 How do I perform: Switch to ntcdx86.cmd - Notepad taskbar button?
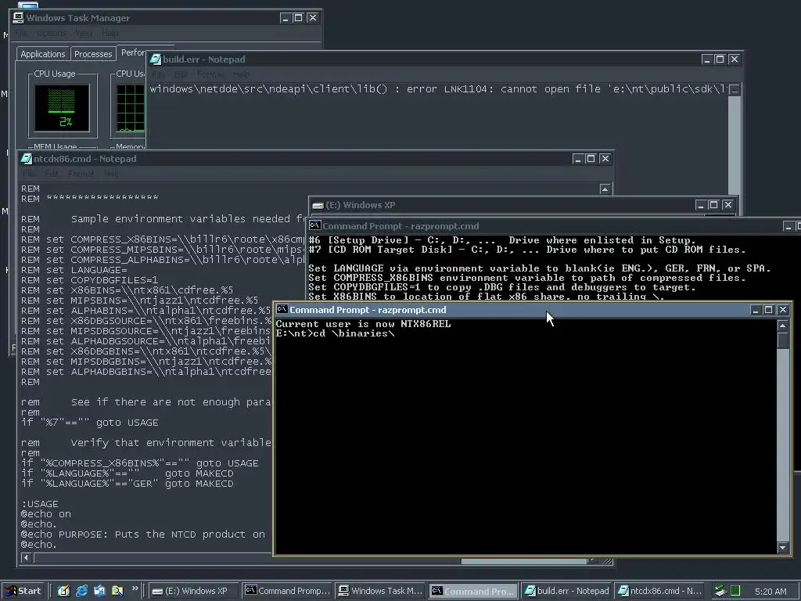click(x=659, y=591)
